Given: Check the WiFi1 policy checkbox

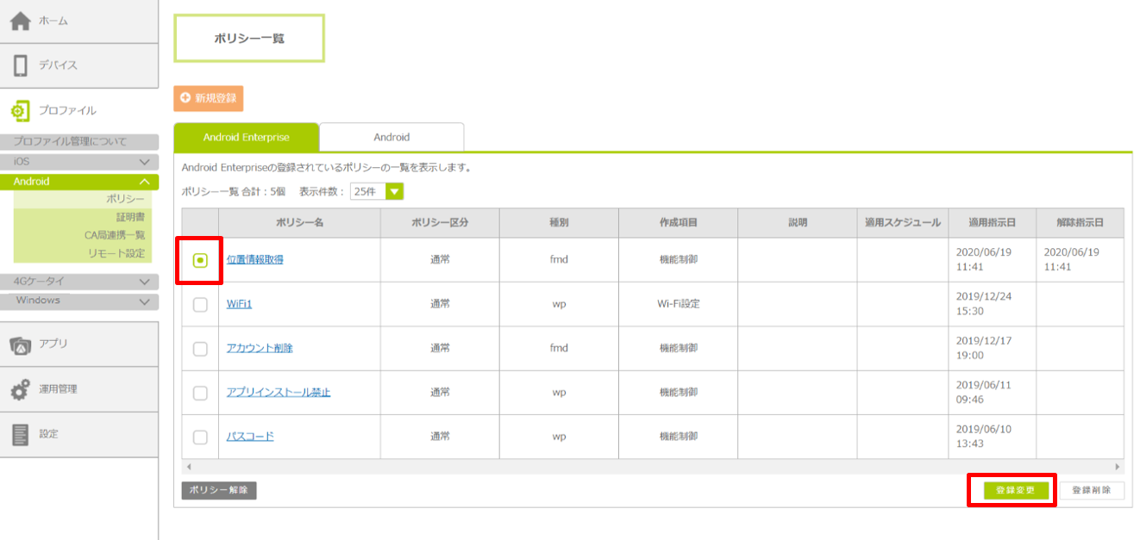Looking at the screenshot, I should click(x=200, y=304).
